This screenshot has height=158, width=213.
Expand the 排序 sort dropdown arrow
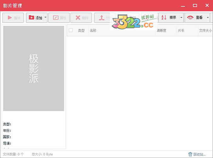coord(181,18)
